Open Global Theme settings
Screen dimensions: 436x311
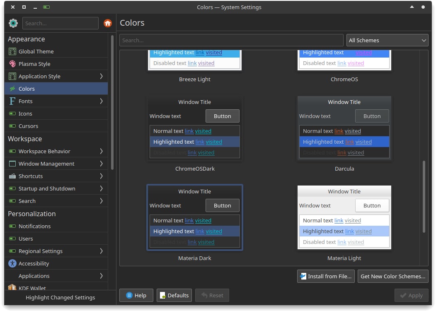[x=56, y=51]
